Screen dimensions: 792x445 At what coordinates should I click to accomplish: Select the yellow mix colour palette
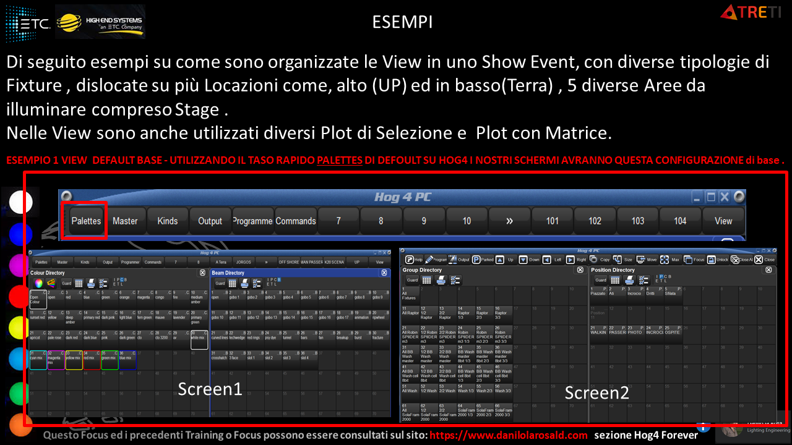[74, 359]
